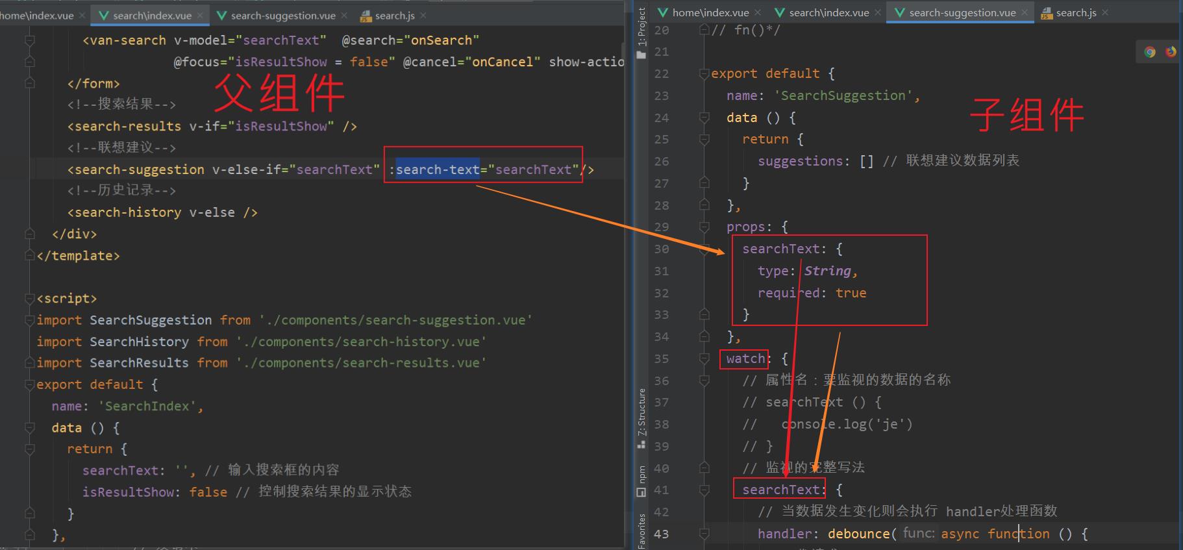Image resolution: width=1183 pixels, height=550 pixels.
Task: Click line number 26 in the gutter
Action: coord(661,161)
